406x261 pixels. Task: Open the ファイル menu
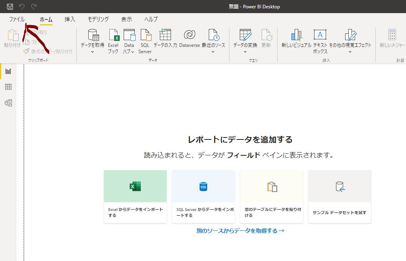click(x=17, y=19)
